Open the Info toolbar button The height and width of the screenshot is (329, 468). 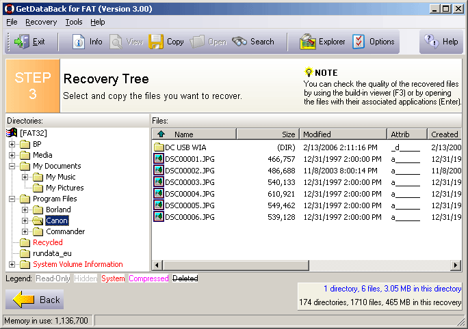pyautogui.click(x=79, y=42)
